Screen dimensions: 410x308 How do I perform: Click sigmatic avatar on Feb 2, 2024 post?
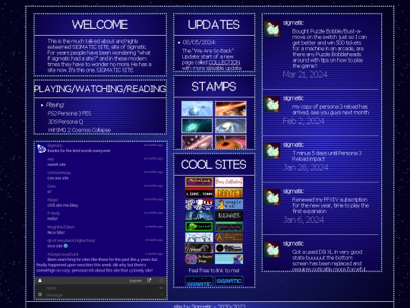[x=272, y=104]
